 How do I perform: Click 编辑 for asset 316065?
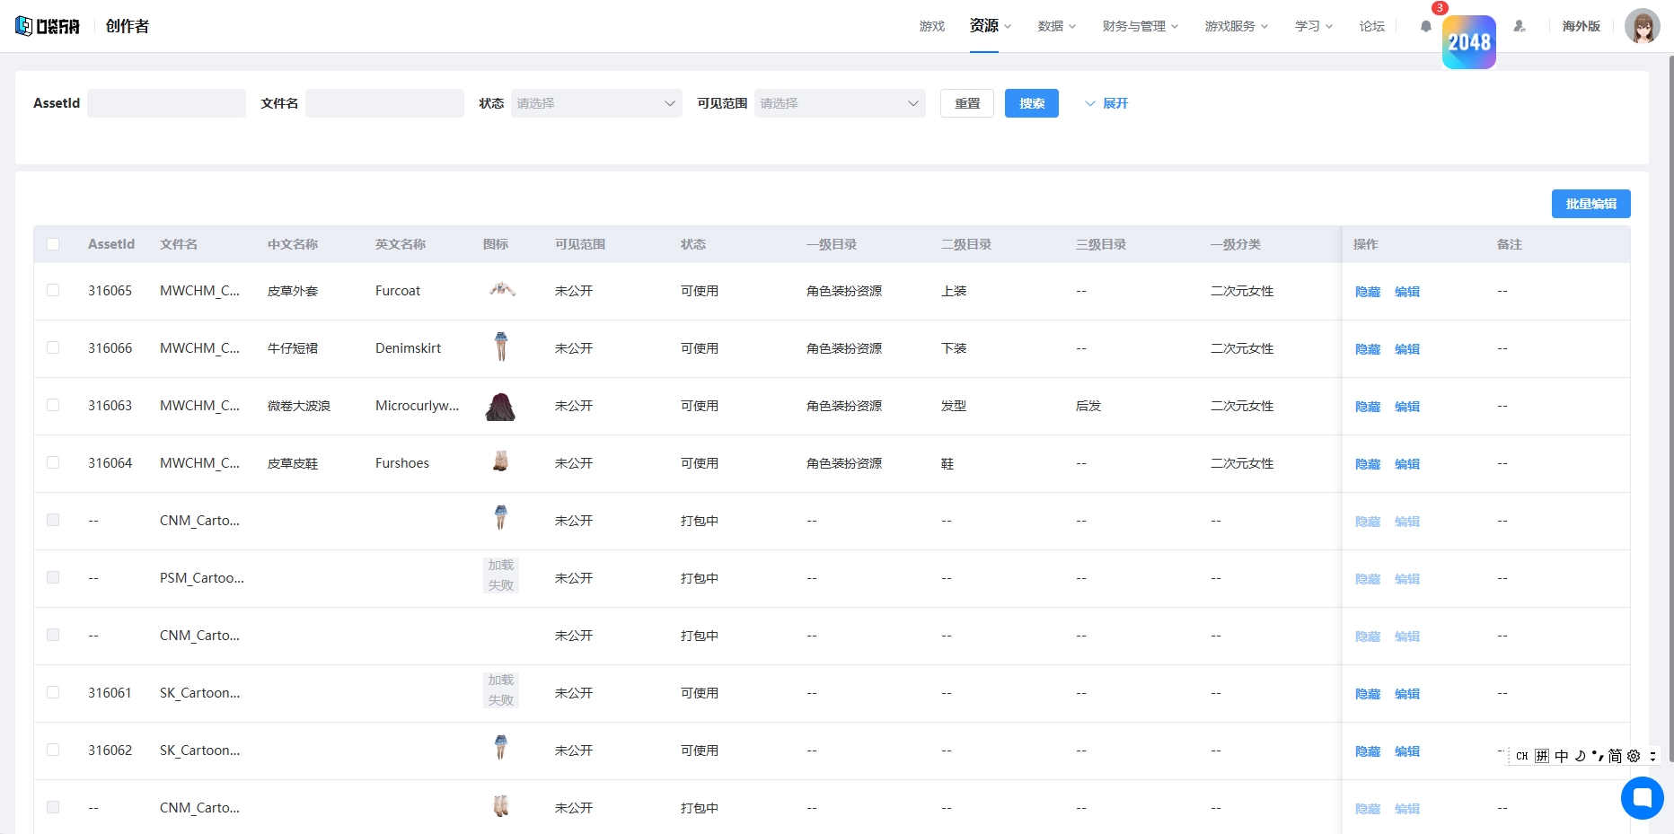(x=1407, y=292)
